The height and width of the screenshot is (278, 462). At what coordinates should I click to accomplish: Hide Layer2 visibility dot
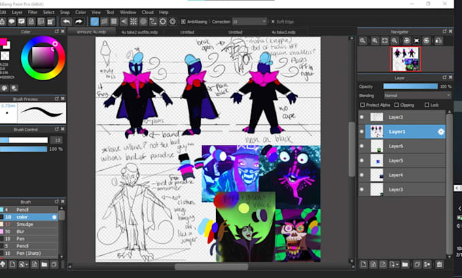tap(362, 117)
